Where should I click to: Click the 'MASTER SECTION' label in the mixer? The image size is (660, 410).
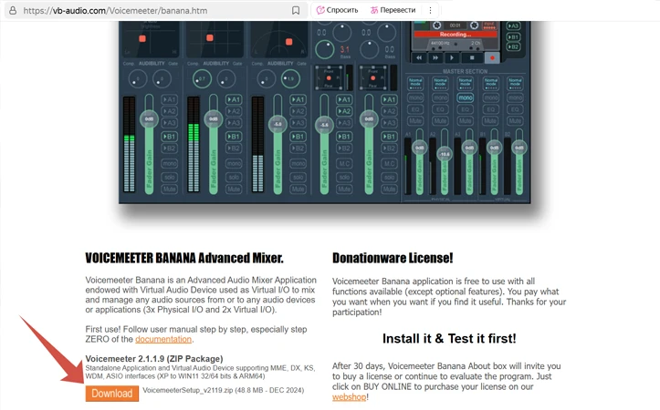tap(465, 71)
